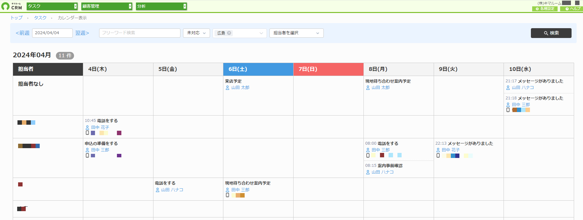Select the 7日(日) column header
583x220 pixels.
(x=329, y=69)
